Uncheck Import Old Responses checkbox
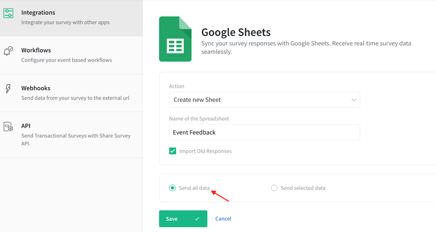Screen dimensions: 436x232 click(172, 151)
